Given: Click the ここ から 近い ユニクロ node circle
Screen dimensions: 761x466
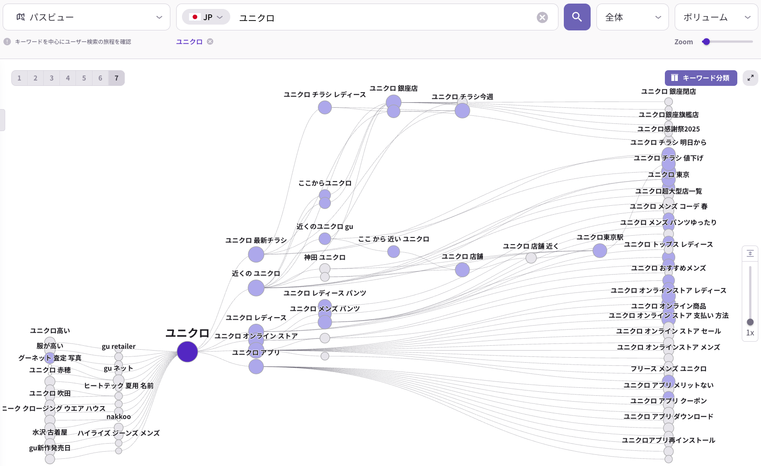Looking at the screenshot, I should pyautogui.click(x=393, y=252).
